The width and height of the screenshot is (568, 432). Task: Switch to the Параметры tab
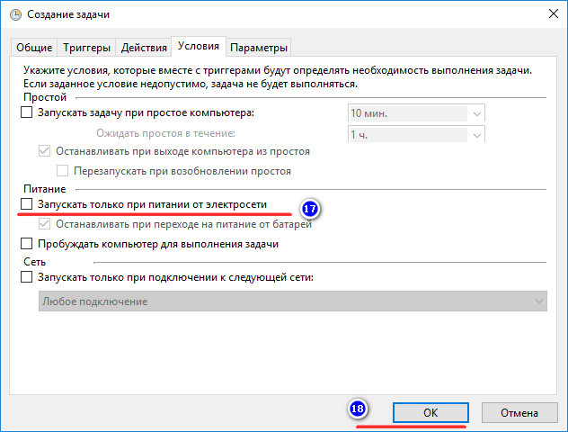(259, 48)
